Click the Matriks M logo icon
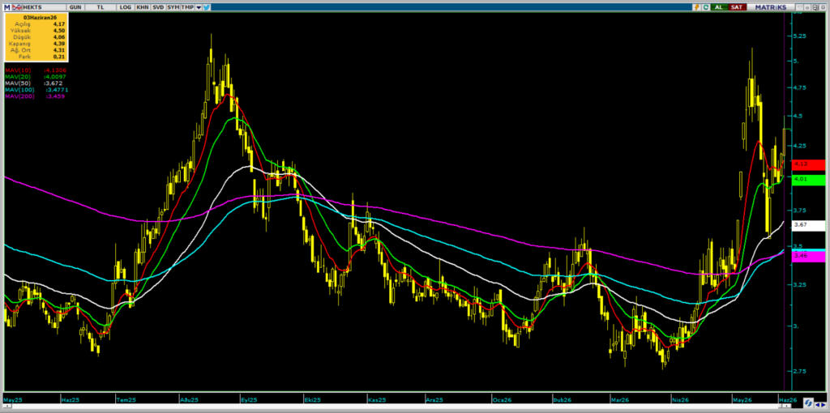This screenshot has width=830, height=413. tap(6, 7)
